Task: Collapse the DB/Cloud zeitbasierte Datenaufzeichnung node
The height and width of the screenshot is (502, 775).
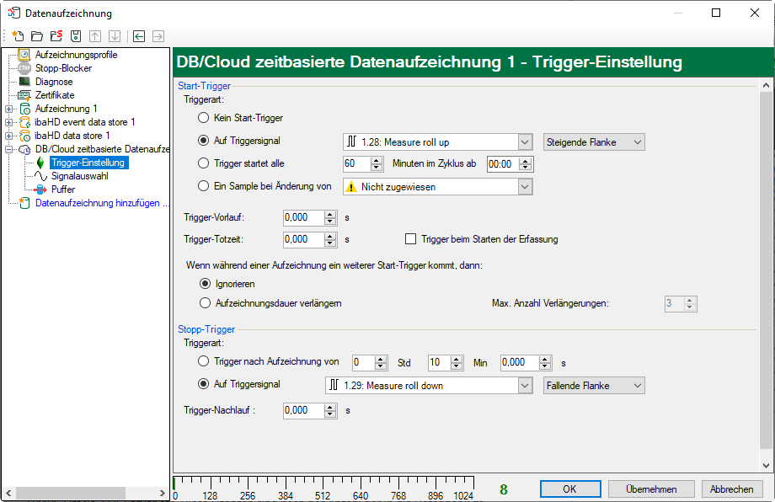Action: [x=9, y=149]
